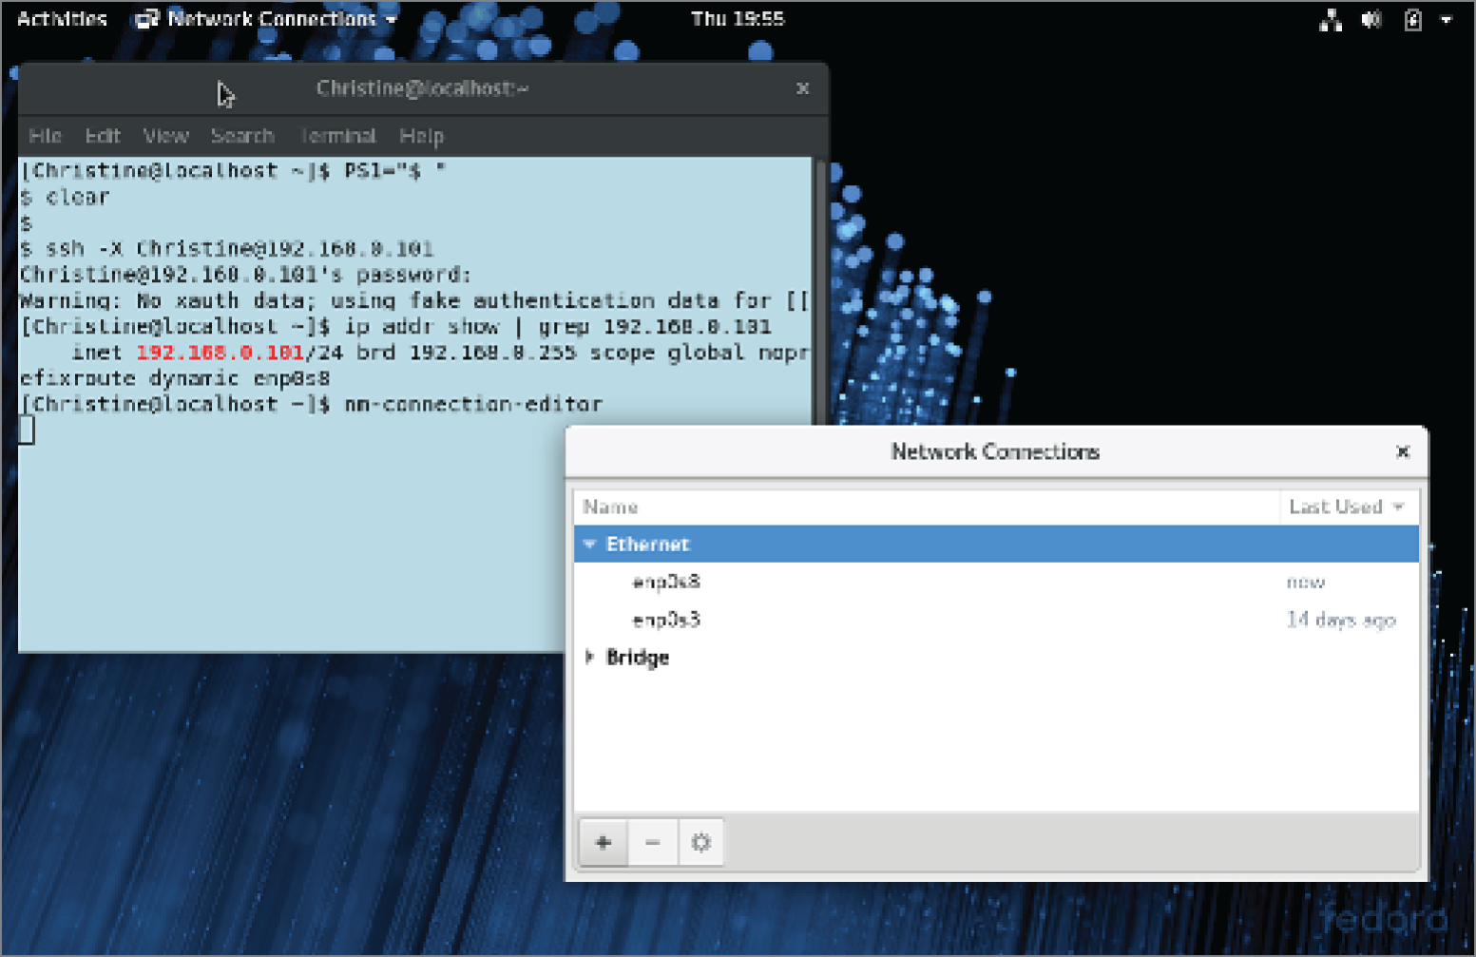The image size is (1476, 957).
Task: Click Network Connections window title
Action: [995, 451]
